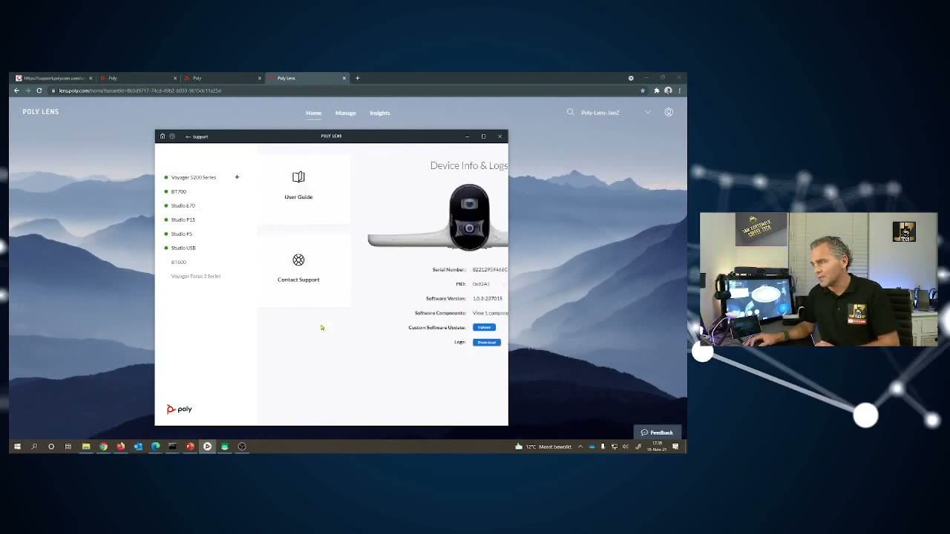The width and height of the screenshot is (950, 534).
Task: Select BT700 in device list
Action: [178, 191]
